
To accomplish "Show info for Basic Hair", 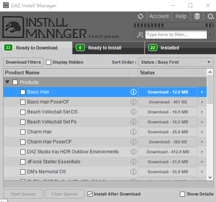I will 134,92.
